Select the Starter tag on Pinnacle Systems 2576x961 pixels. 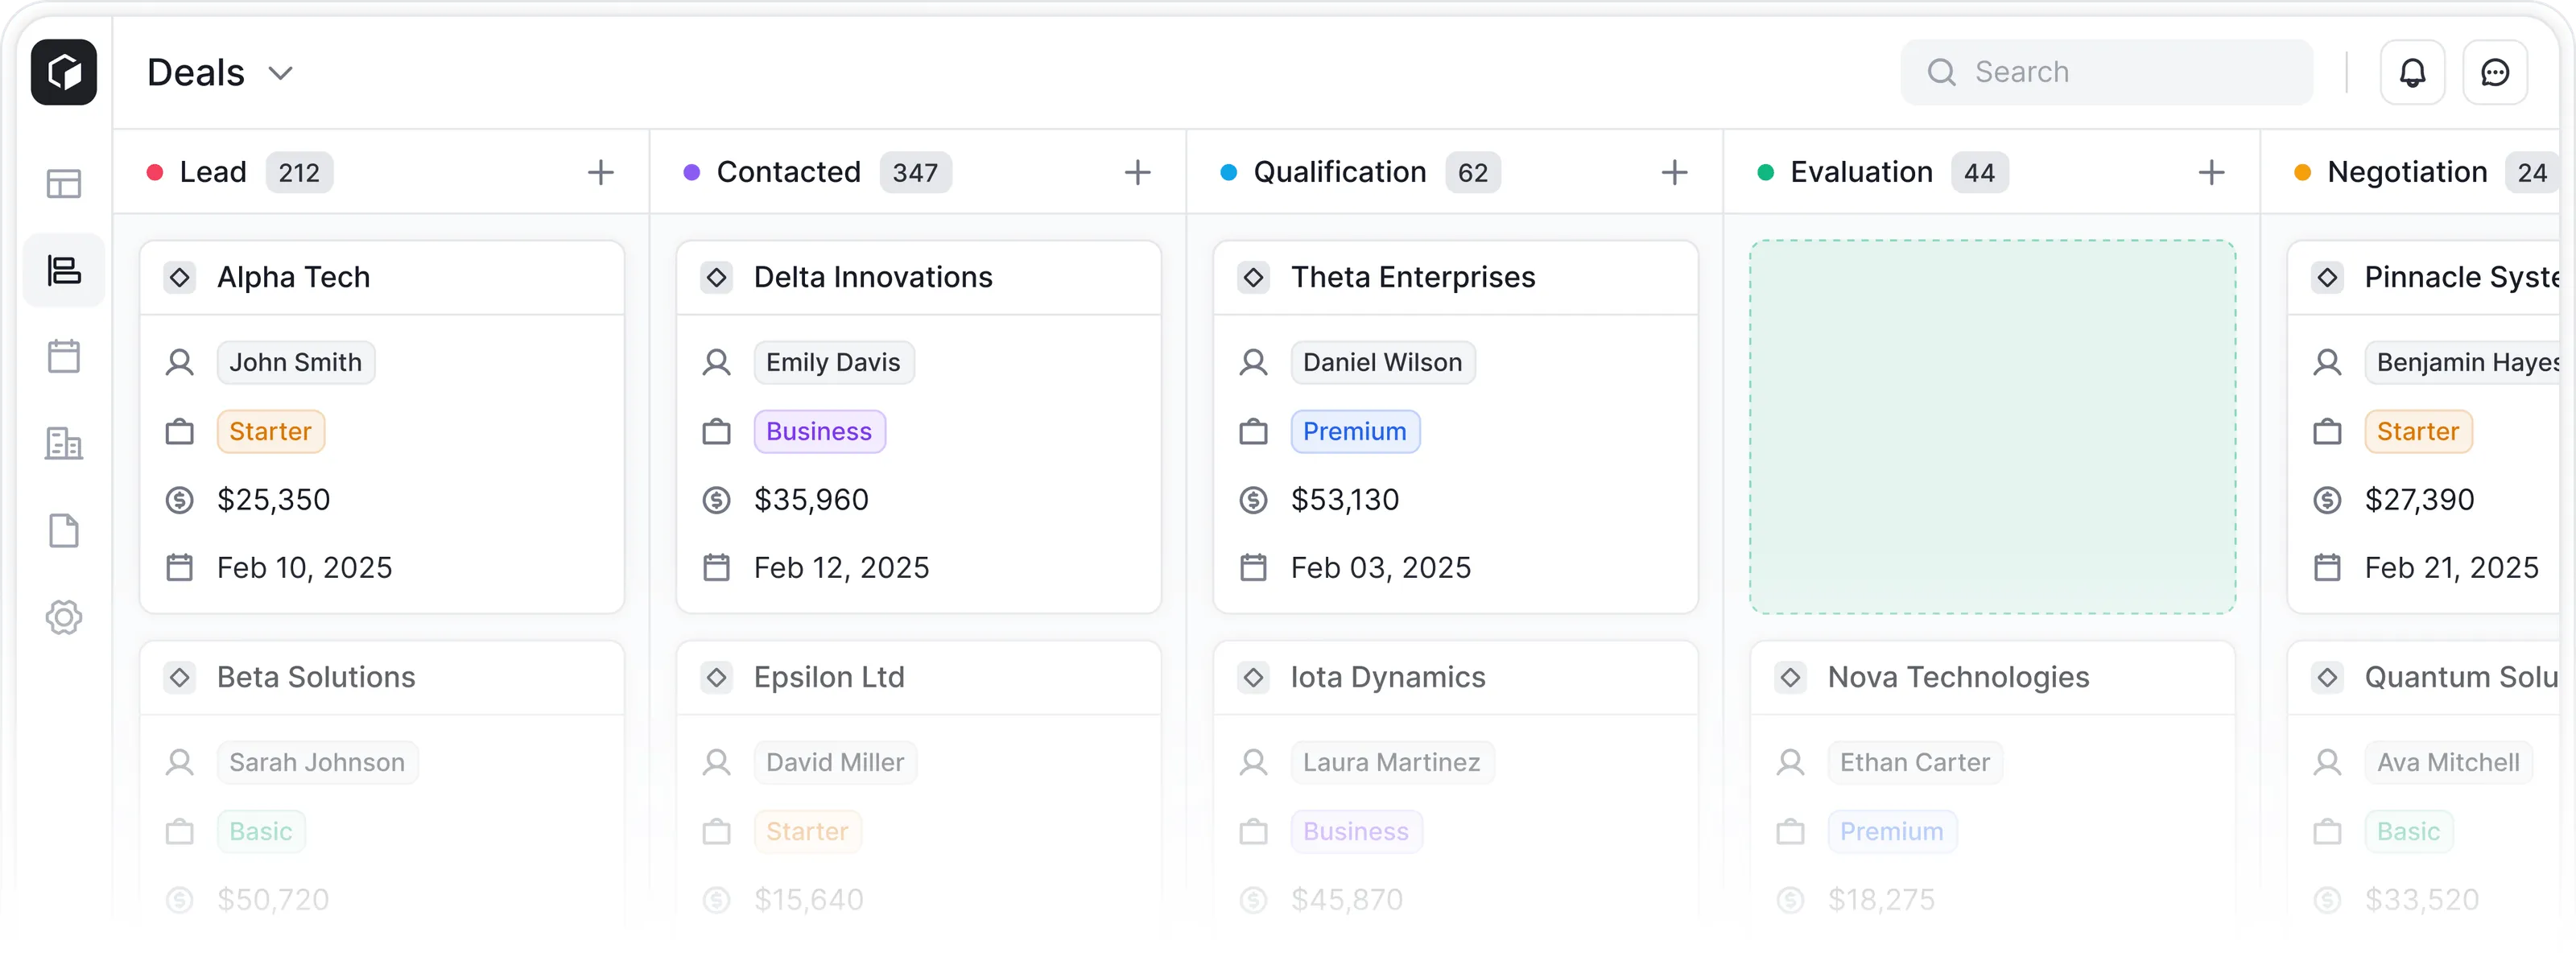[2419, 431]
